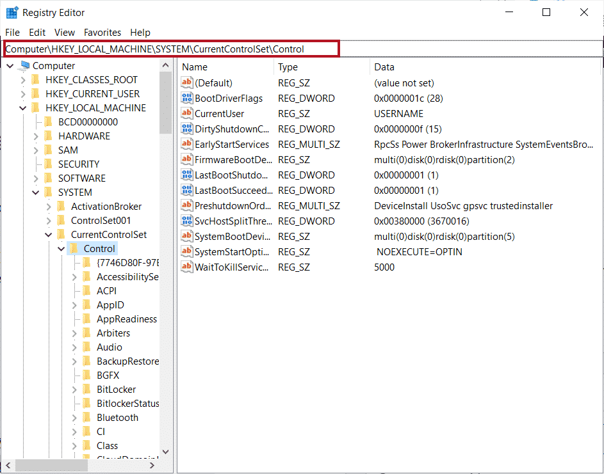Viewport: 604px width, 474px height.
Task: Sort values by the Name column header
Action: pos(225,67)
